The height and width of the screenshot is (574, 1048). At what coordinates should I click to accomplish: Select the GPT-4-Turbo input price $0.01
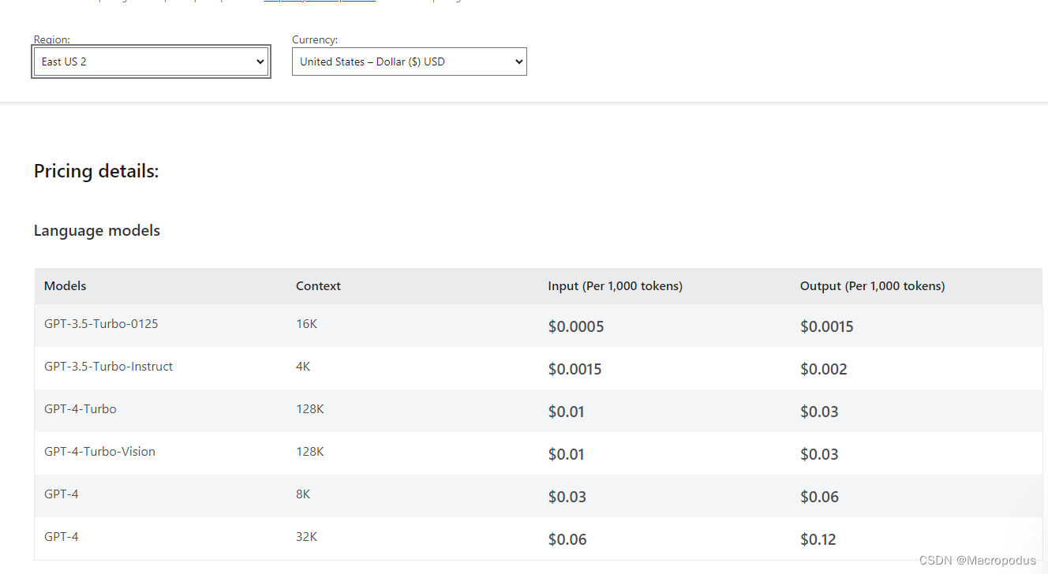tap(566, 412)
